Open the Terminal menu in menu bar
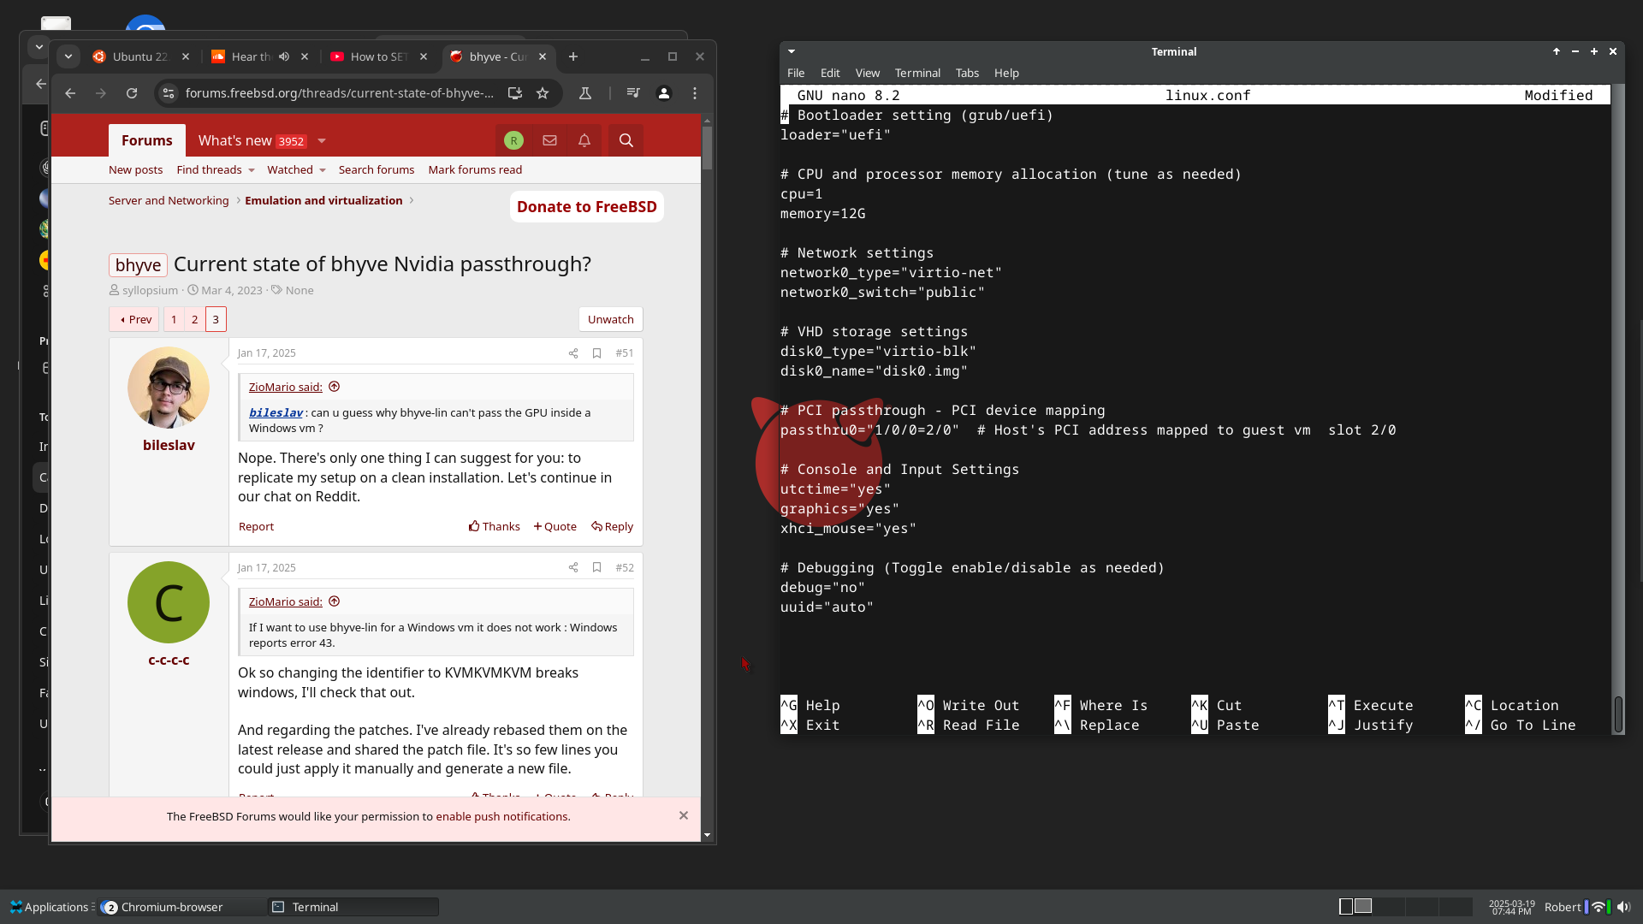 point(917,74)
